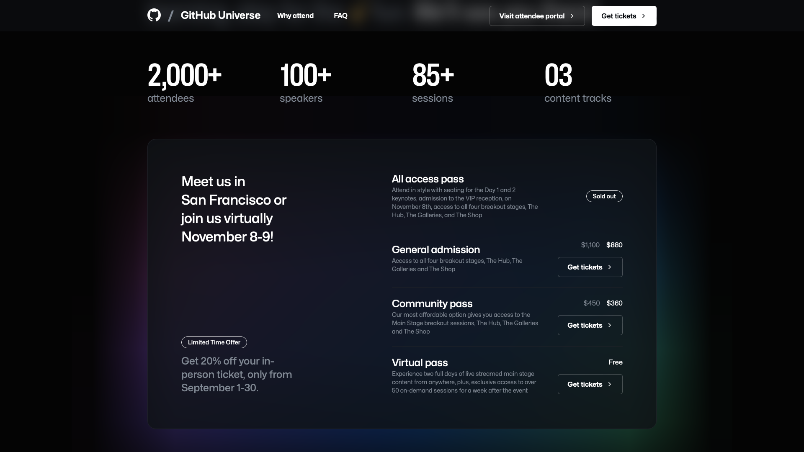Screen dimensions: 804x452
Task: Open the GitHub Universe home link
Action: 220,15
